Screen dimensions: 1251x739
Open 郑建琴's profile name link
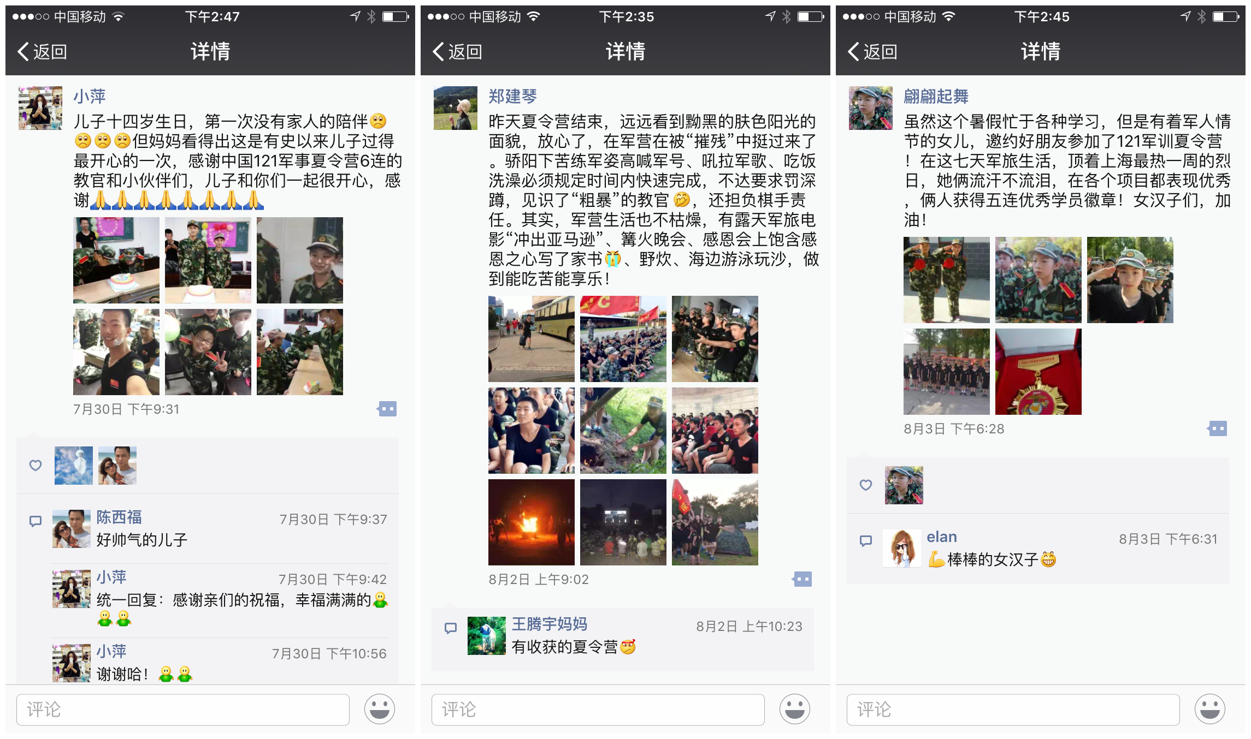tap(512, 97)
